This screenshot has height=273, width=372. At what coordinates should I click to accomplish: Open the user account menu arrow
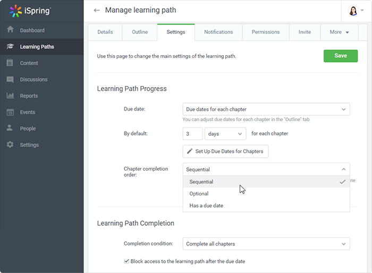(x=362, y=10)
